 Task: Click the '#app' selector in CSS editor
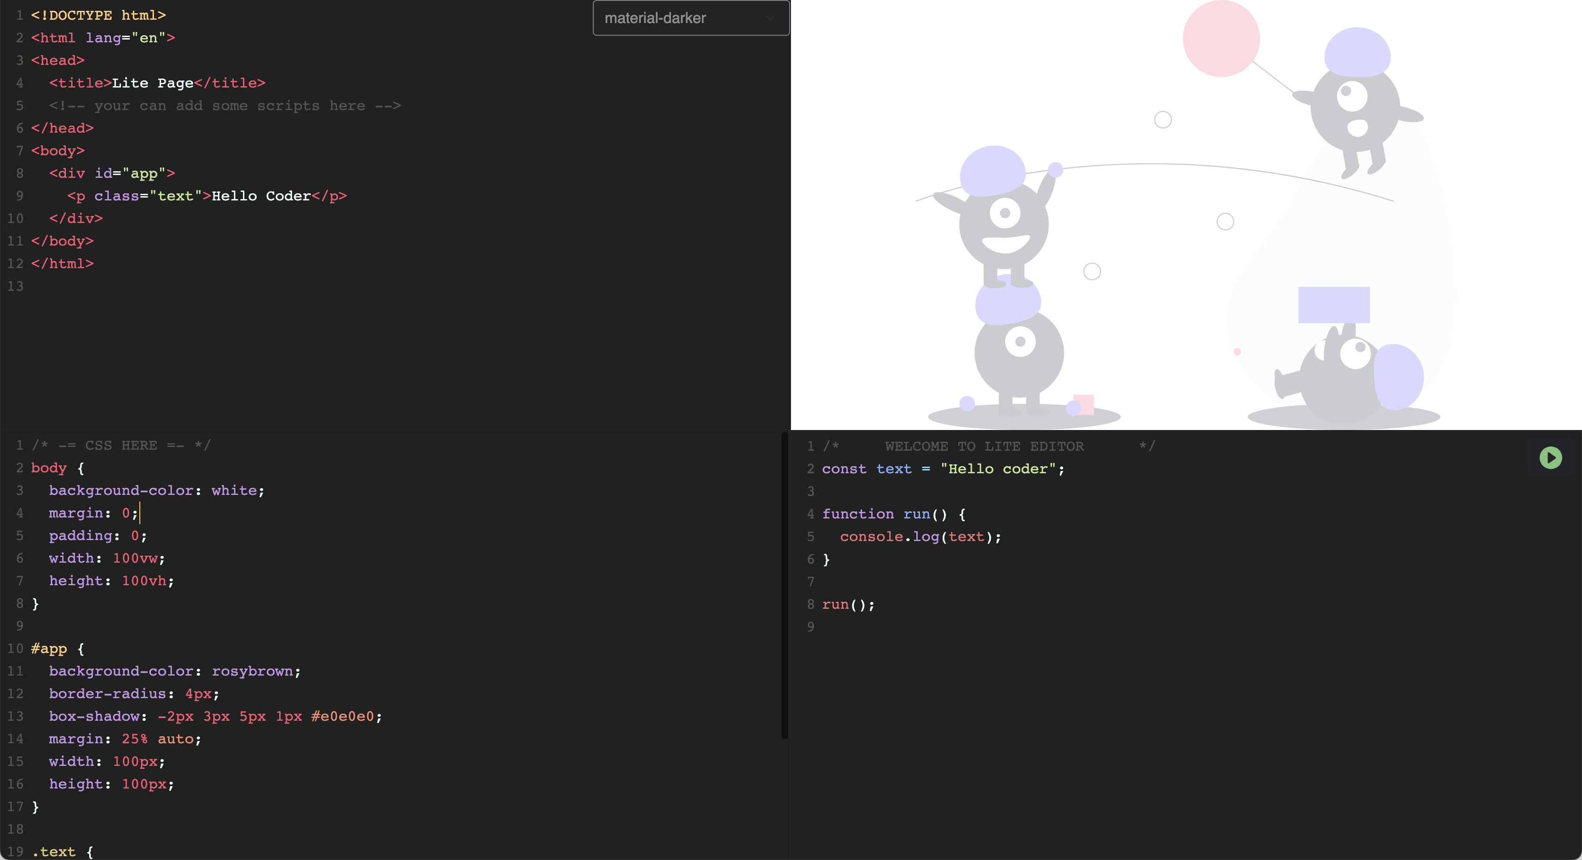[x=49, y=648]
